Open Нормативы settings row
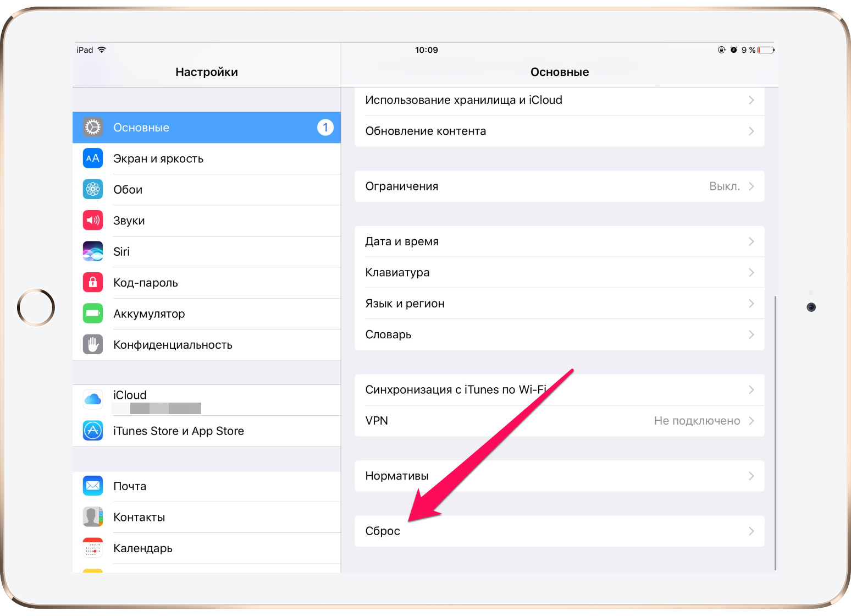The width and height of the screenshot is (851, 616). 560,476
